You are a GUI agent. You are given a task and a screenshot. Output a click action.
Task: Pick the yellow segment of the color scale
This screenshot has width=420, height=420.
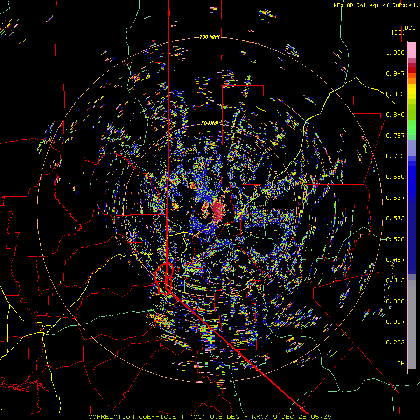click(412, 91)
